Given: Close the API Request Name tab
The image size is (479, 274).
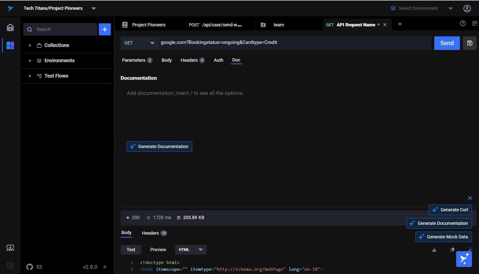Looking at the screenshot, I should (x=385, y=25).
